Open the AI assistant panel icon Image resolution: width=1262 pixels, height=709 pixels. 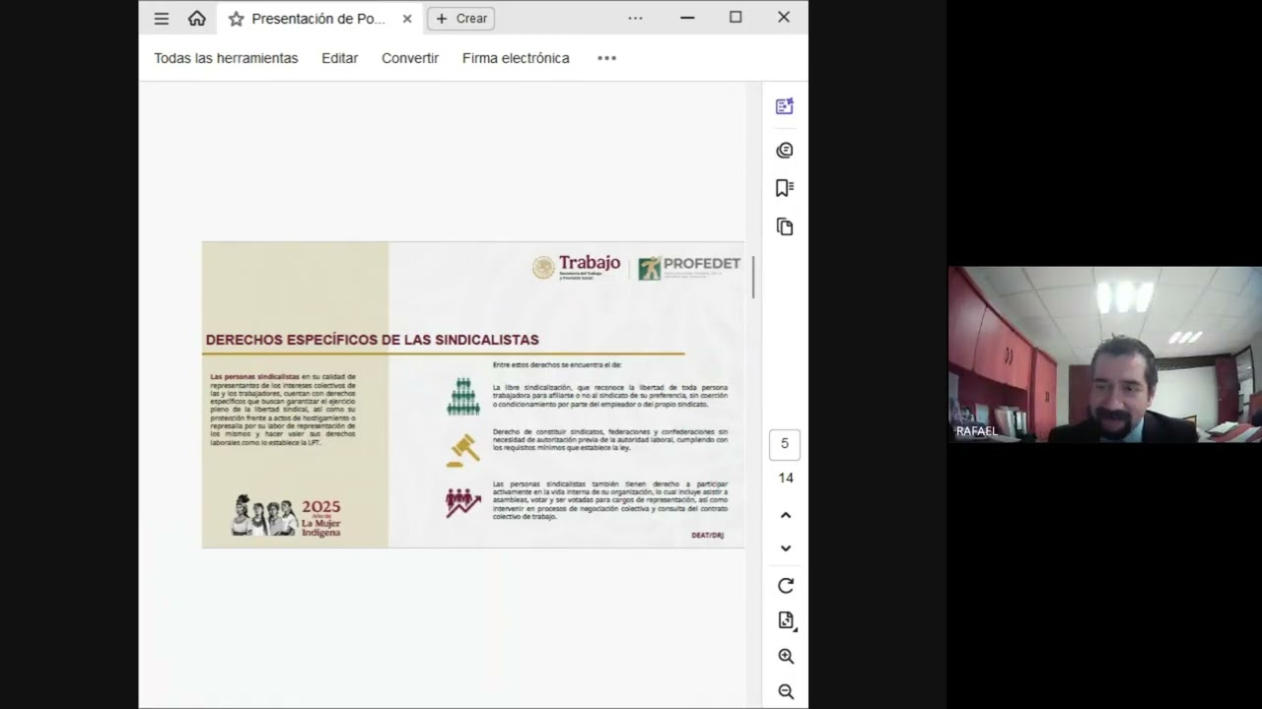(785, 106)
